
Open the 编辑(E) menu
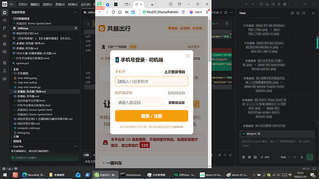pos(35,4)
